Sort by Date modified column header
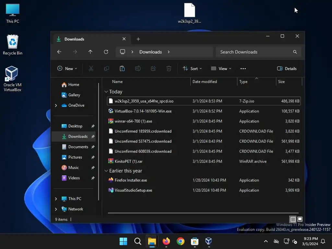 click(x=214, y=81)
